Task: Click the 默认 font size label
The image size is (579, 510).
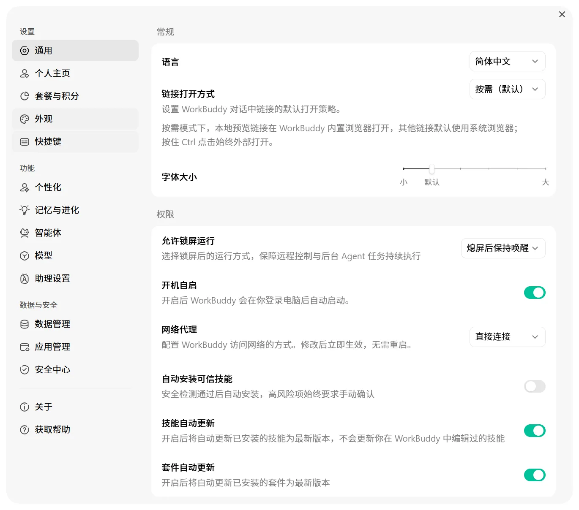Action: [x=432, y=182]
